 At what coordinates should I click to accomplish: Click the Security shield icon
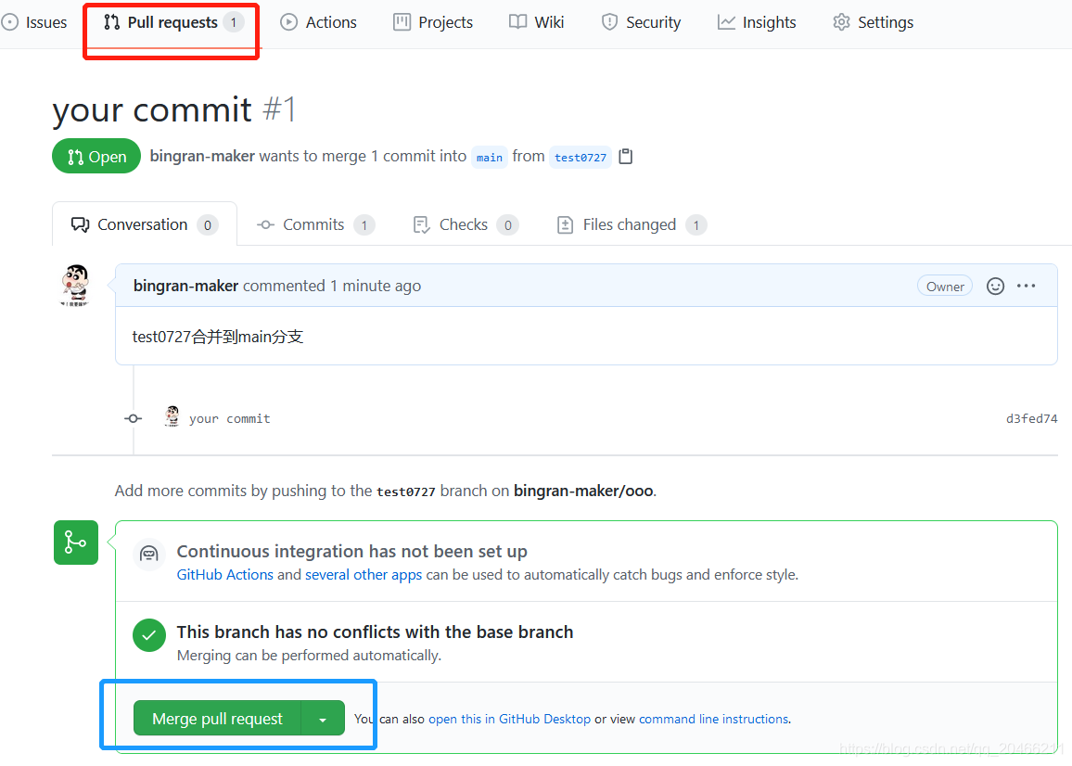[x=609, y=22]
